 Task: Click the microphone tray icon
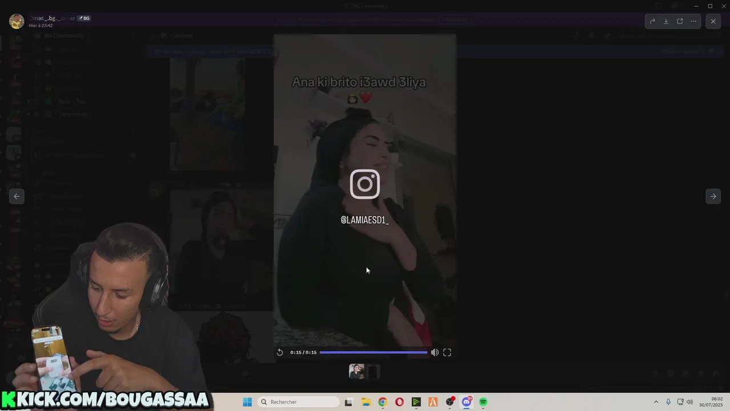(668, 402)
